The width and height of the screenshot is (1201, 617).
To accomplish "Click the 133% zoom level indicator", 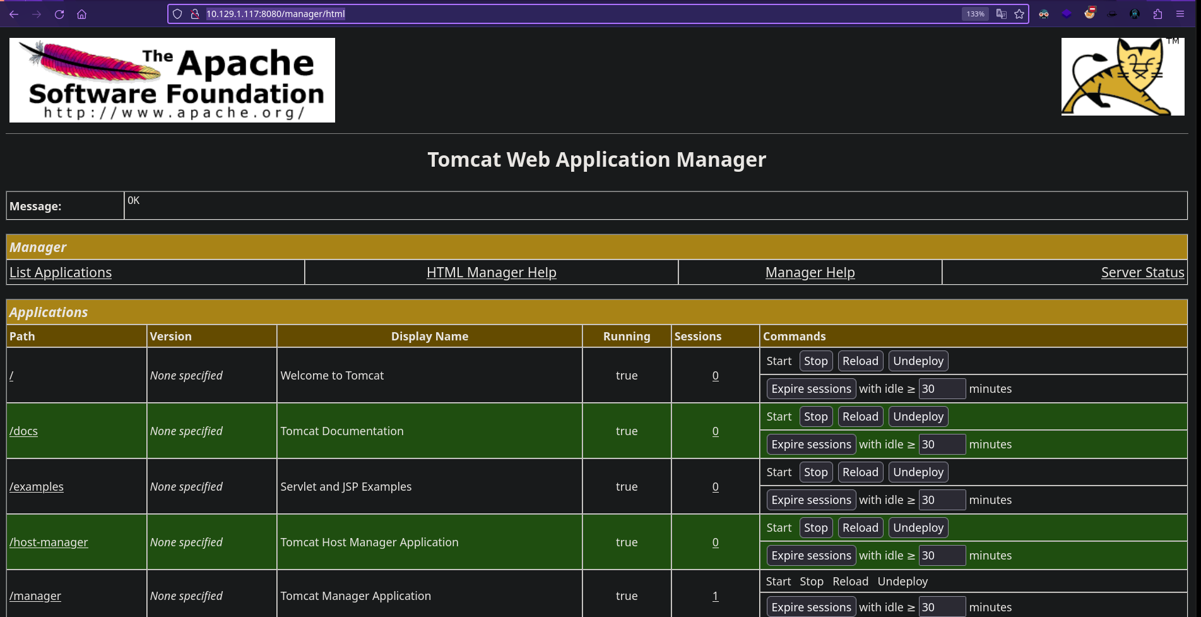I will (975, 14).
